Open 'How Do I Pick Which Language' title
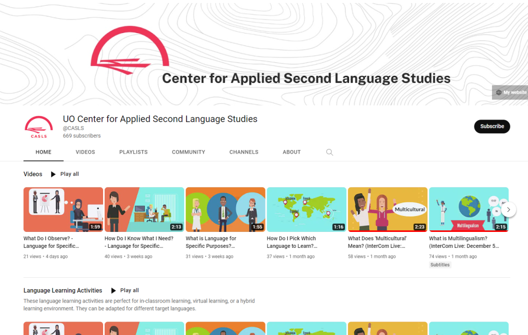528x335 pixels. click(x=292, y=242)
